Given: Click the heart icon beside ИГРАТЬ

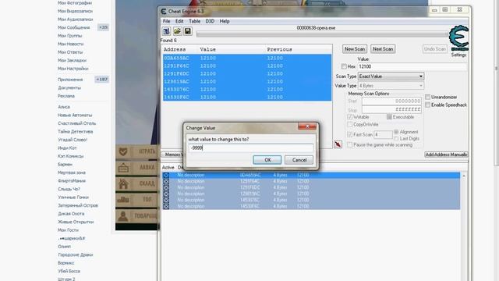Looking at the screenshot, I should pyautogui.click(x=123, y=151).
